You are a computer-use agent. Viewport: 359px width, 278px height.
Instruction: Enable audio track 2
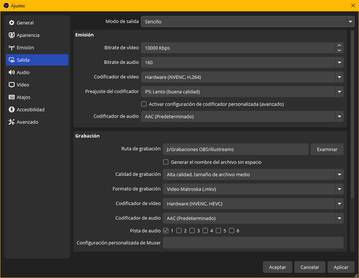pos(179,231)
